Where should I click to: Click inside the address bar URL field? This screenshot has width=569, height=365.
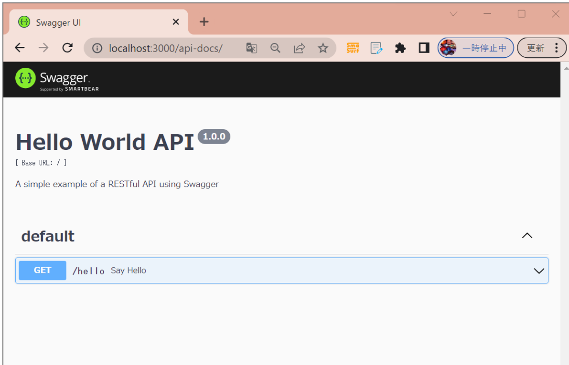pos(167,48)
